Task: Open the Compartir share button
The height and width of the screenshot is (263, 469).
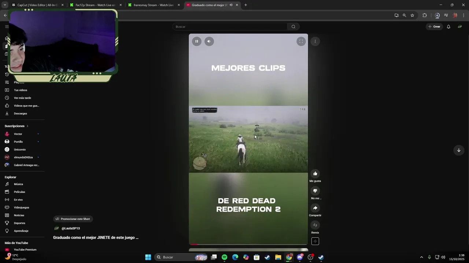Action: 315,208
